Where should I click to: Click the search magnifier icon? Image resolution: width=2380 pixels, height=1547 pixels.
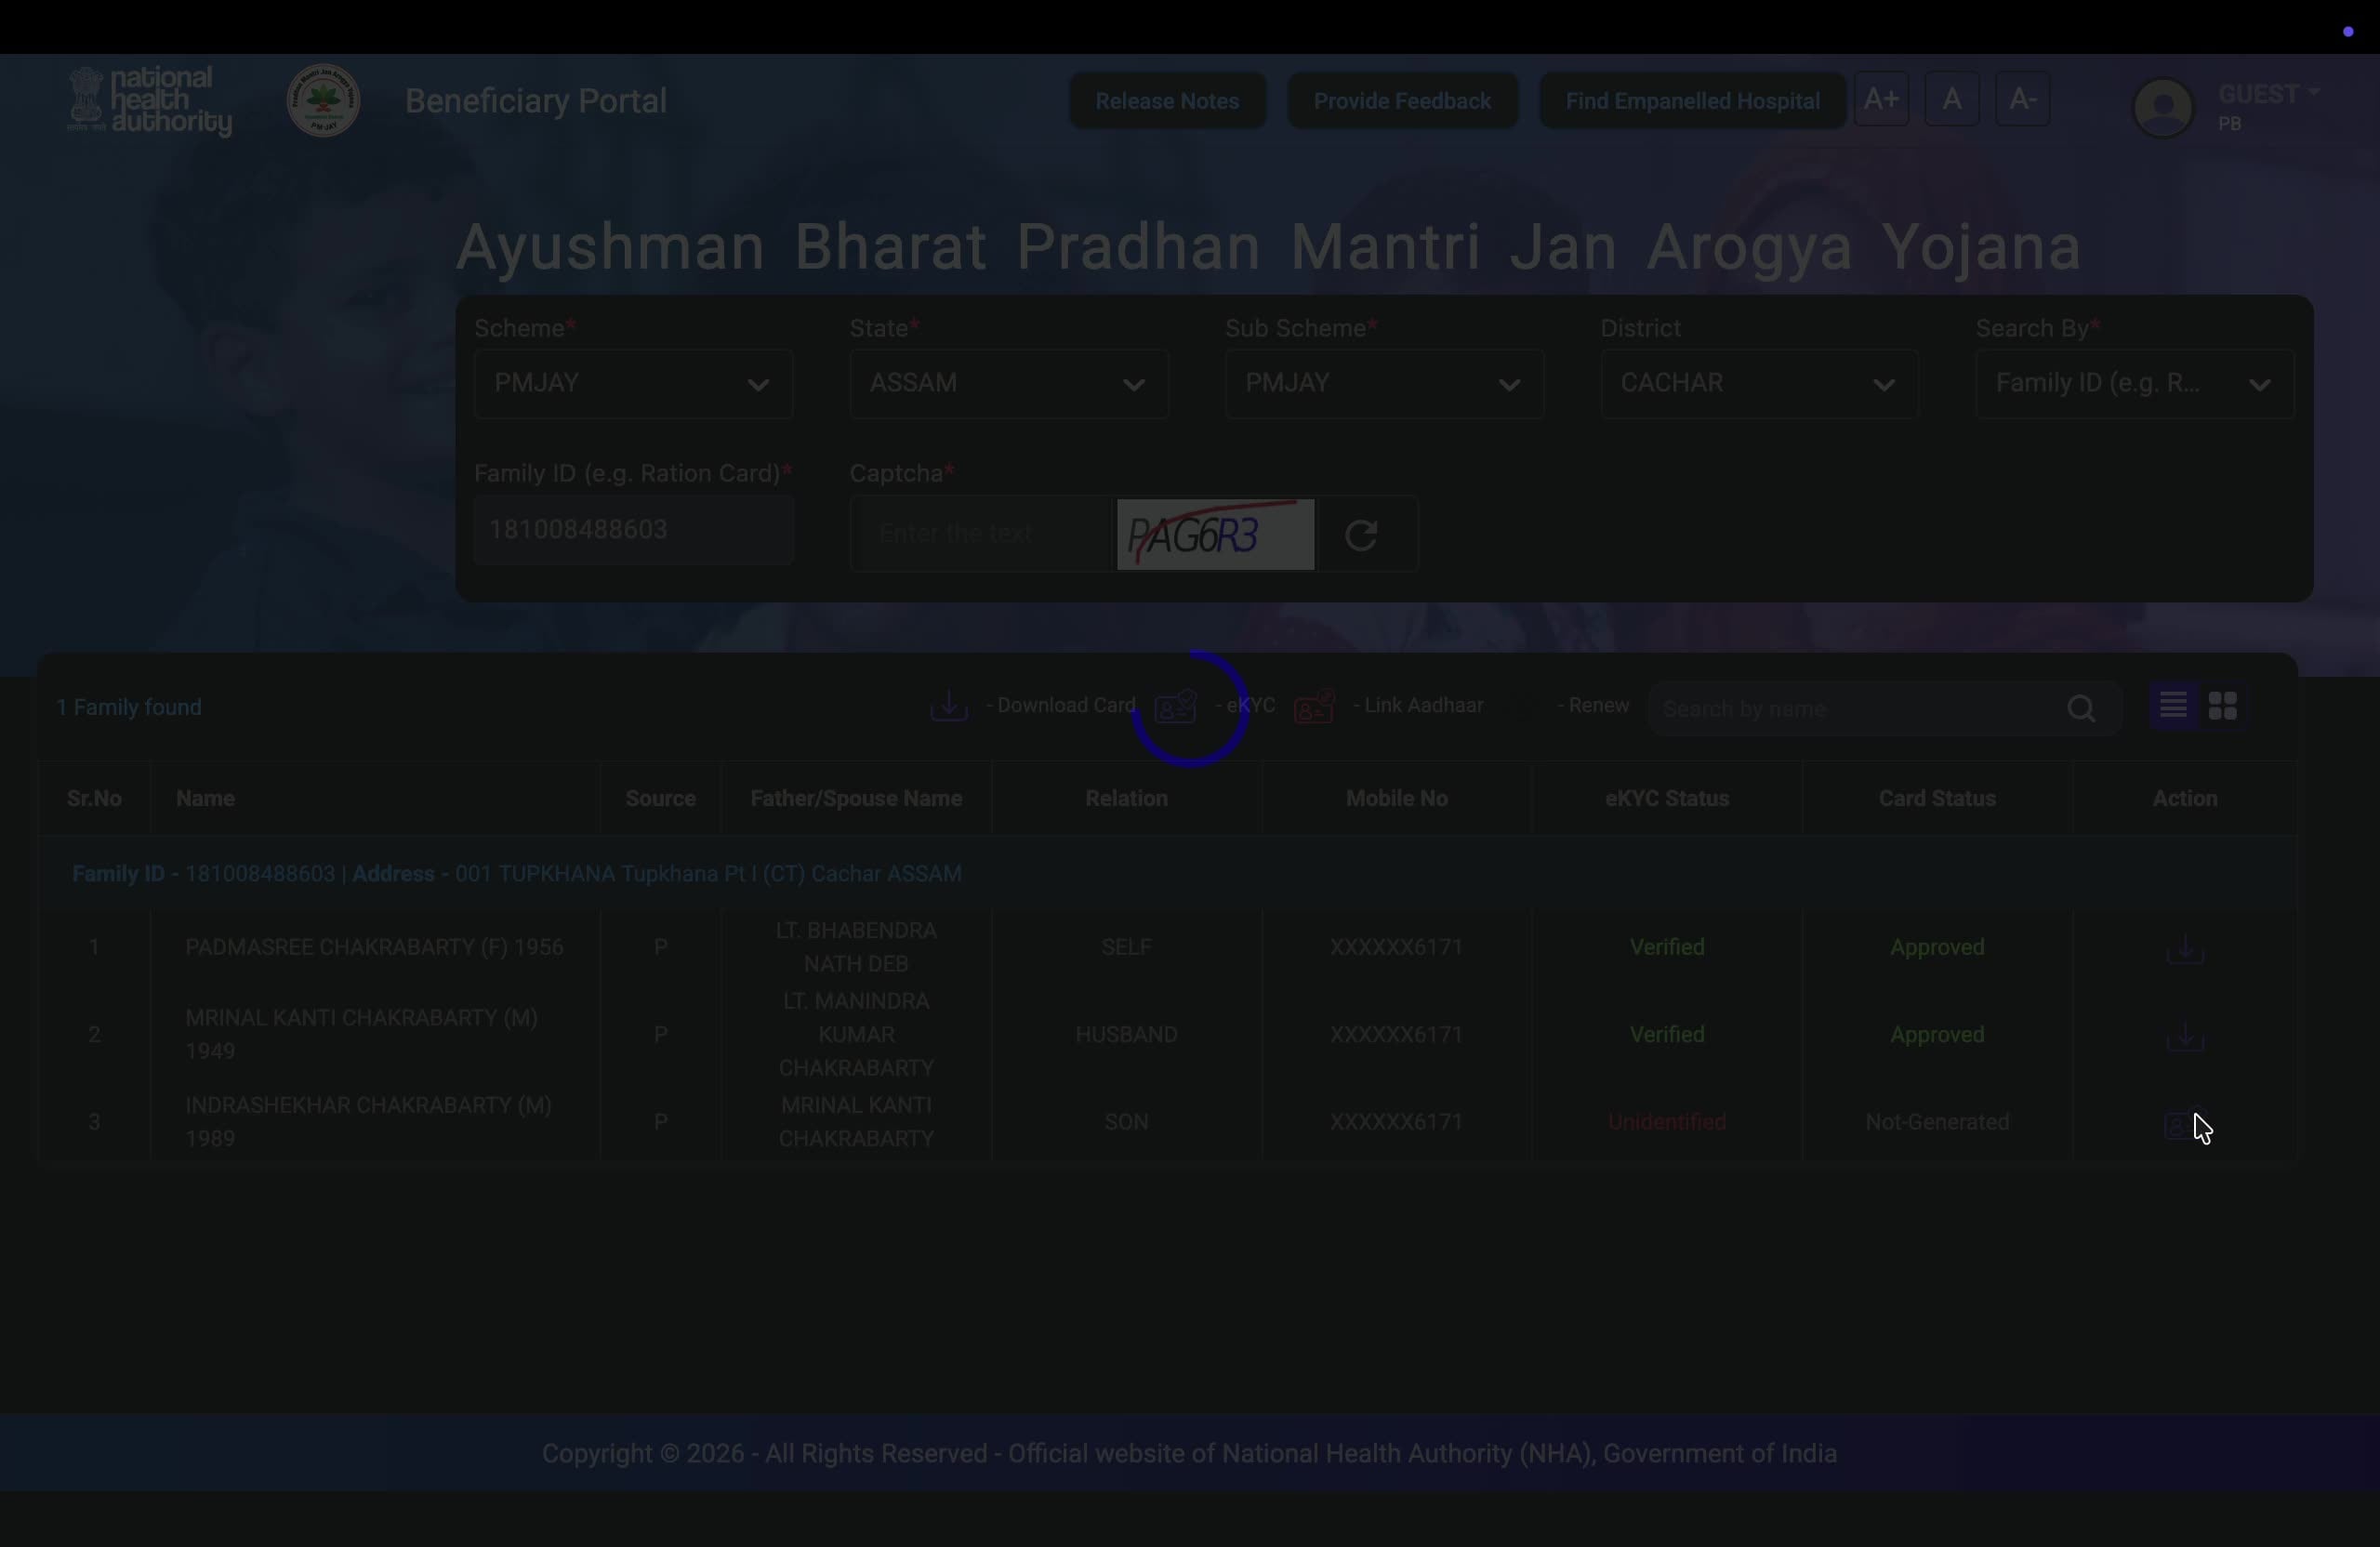pyautogui.click(x=2082, y=709)
